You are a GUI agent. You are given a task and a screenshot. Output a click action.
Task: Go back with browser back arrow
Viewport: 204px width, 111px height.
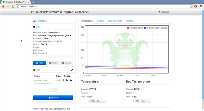[3, 6]
